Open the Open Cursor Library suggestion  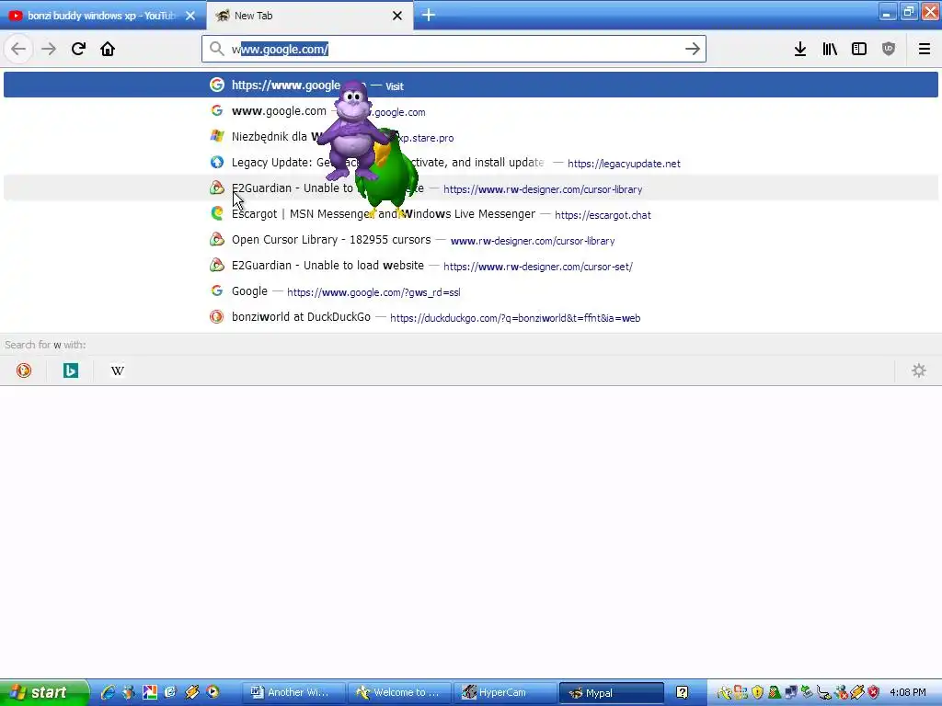coord(471,240)
